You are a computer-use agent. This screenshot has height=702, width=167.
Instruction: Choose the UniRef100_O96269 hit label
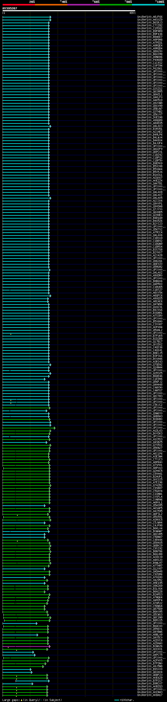point(150,586)
